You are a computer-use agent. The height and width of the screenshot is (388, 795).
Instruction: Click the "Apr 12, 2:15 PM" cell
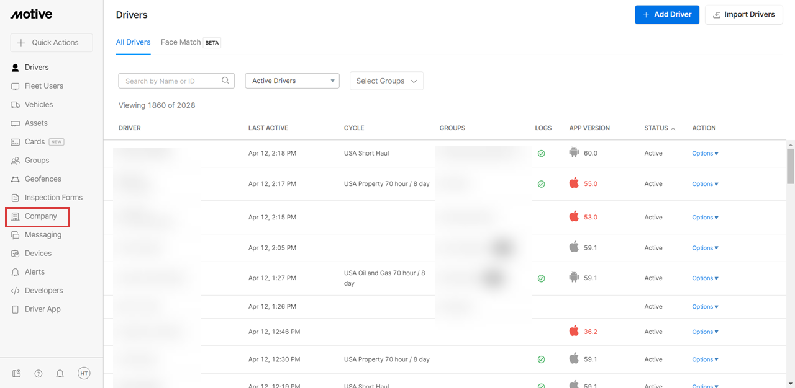pos(272,218)
